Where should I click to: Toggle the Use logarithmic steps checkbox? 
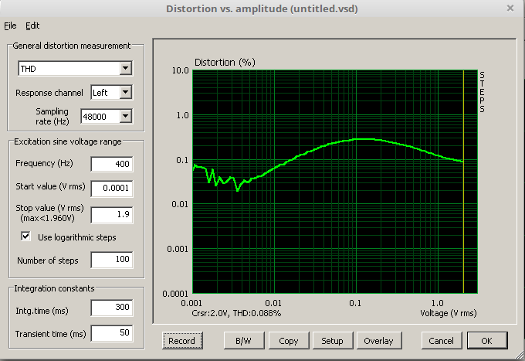coord(25,237)
